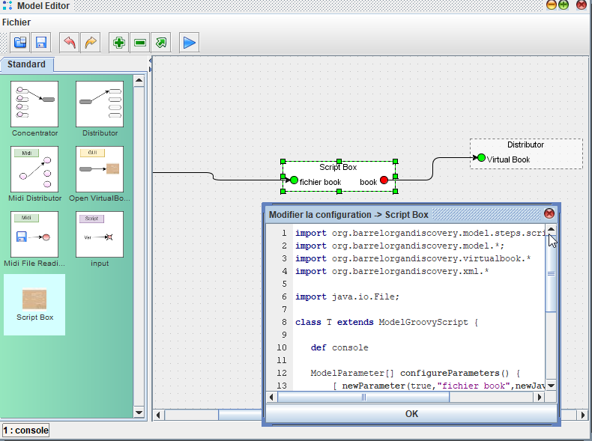This screenshot has height=441, width=592.
Task: Switch to the Standard tab
Action: click(27, 64)
